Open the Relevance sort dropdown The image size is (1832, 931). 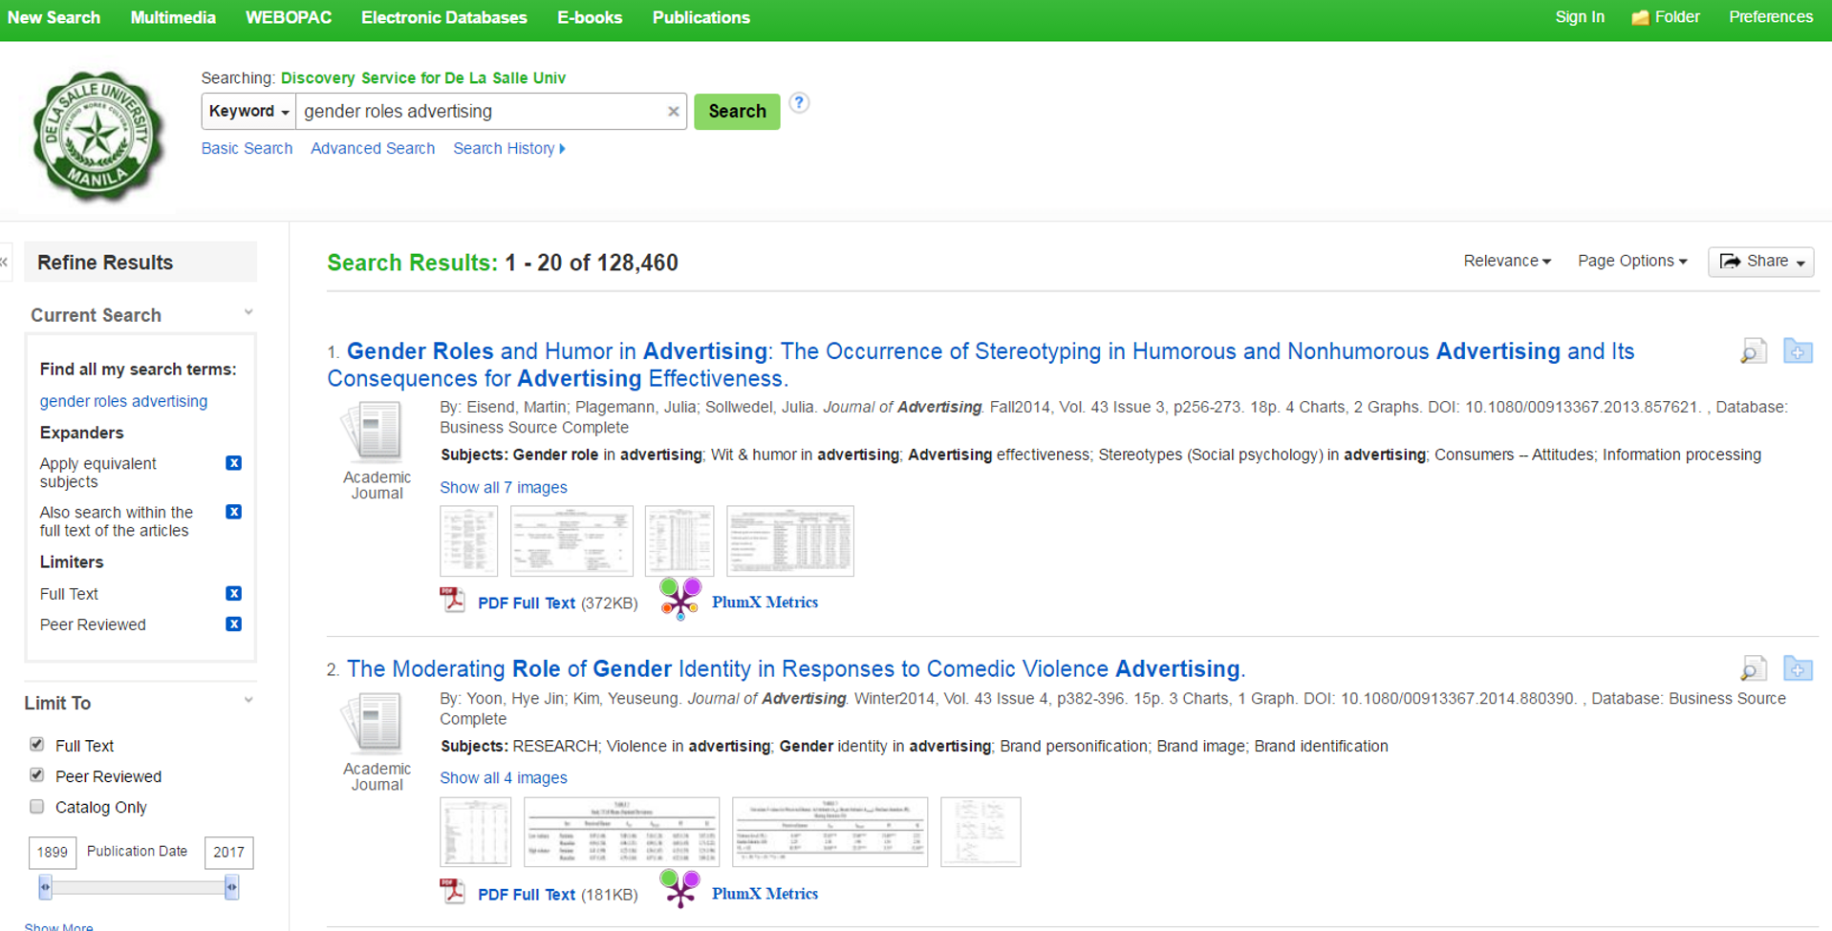pos(1507,261)
